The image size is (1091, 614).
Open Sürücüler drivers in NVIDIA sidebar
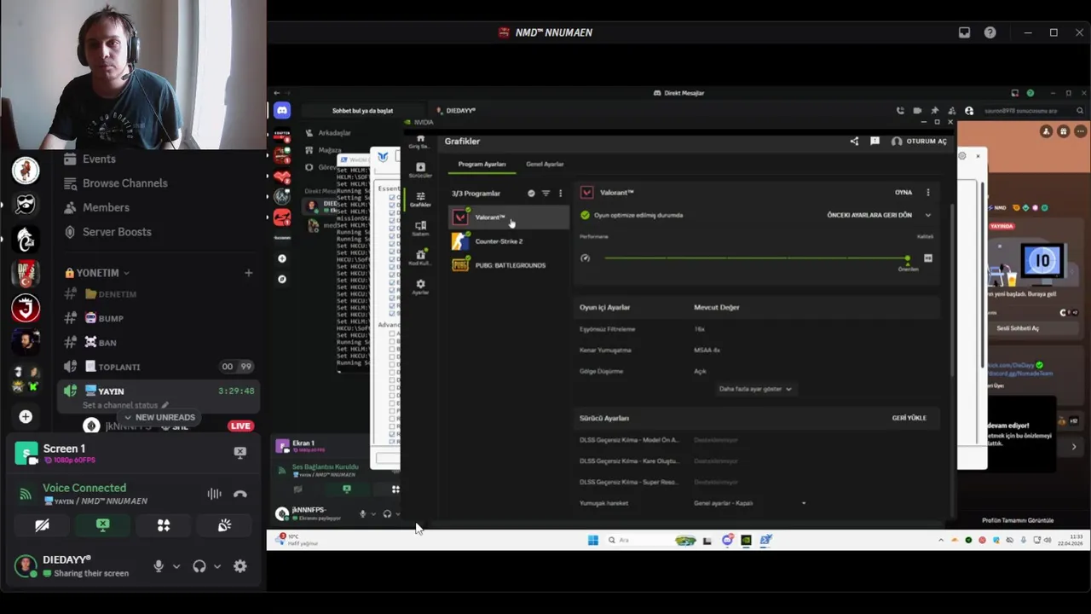coord(420,171)
